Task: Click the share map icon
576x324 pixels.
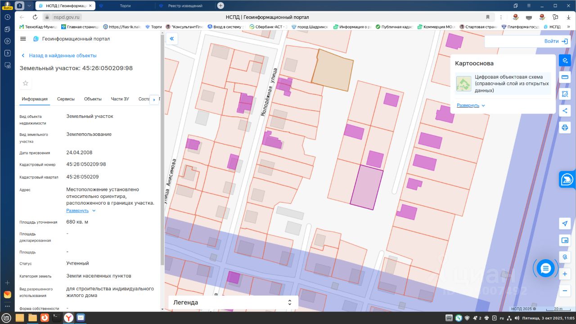Action: (x=565, y=111)
